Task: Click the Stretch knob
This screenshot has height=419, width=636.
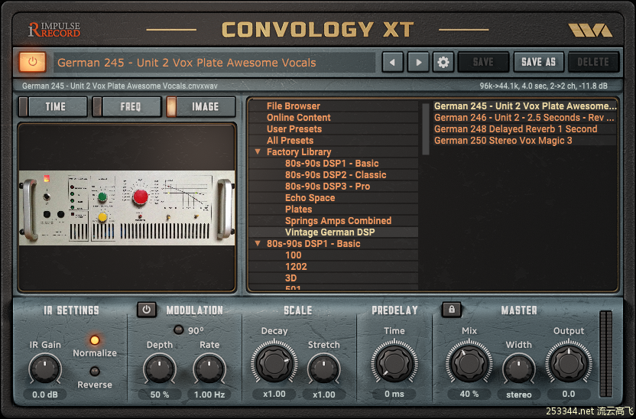Action: pos(323,369)
